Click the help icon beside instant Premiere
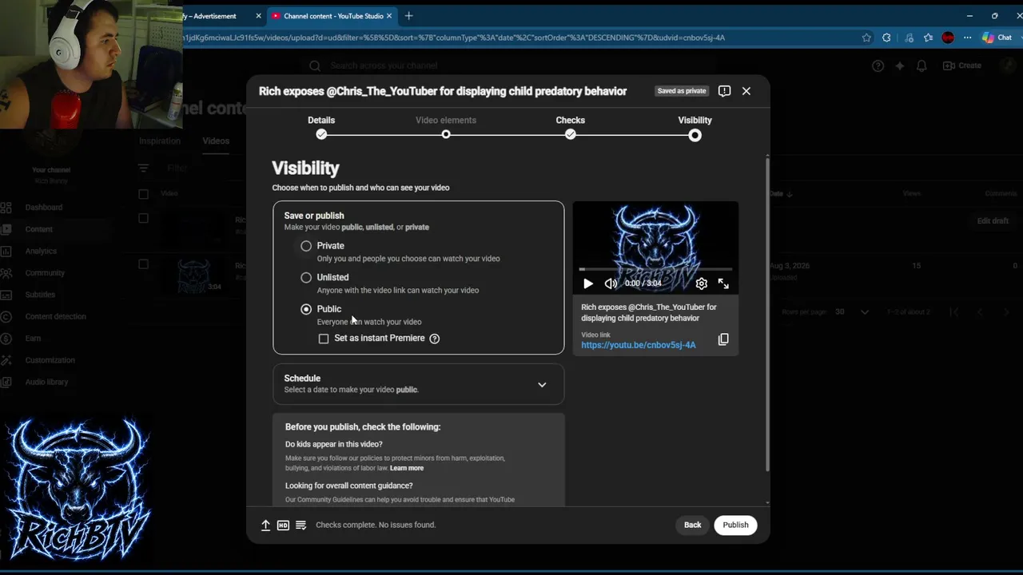1023x575 pixels. (435, 339)
